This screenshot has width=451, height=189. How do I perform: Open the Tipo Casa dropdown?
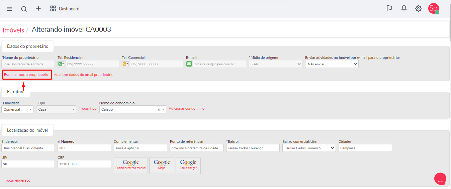pyautogui.click(x=56, y=109)
